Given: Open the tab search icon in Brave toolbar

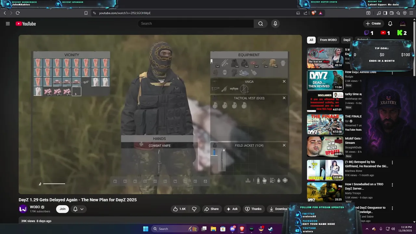Looking at the screenshot, I should click(368, 13).
